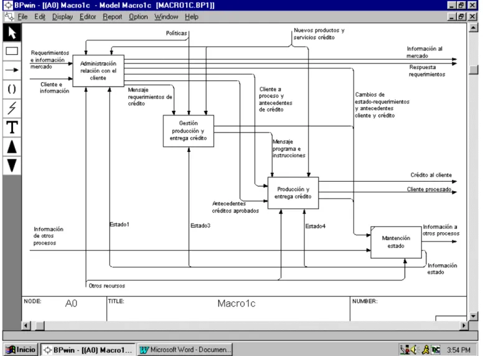The width and height of the screenshot is (483, 356).
Task: Click the system tray volume speaker icon
Action: pyautogui.click(x=414, y=350)
